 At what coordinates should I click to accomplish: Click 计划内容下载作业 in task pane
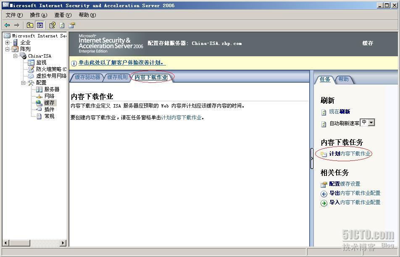350,154
